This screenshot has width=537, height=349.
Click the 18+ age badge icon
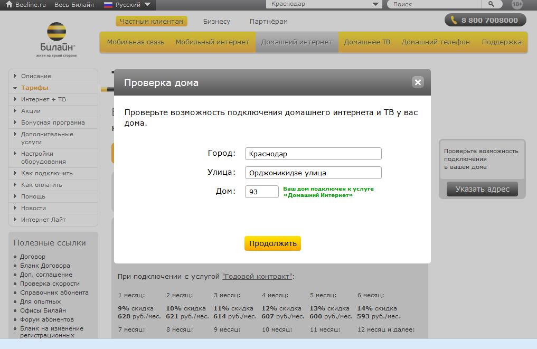click(517, 4)
